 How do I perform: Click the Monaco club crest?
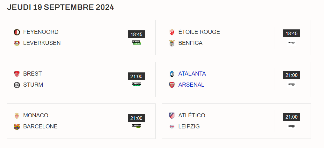17,116
